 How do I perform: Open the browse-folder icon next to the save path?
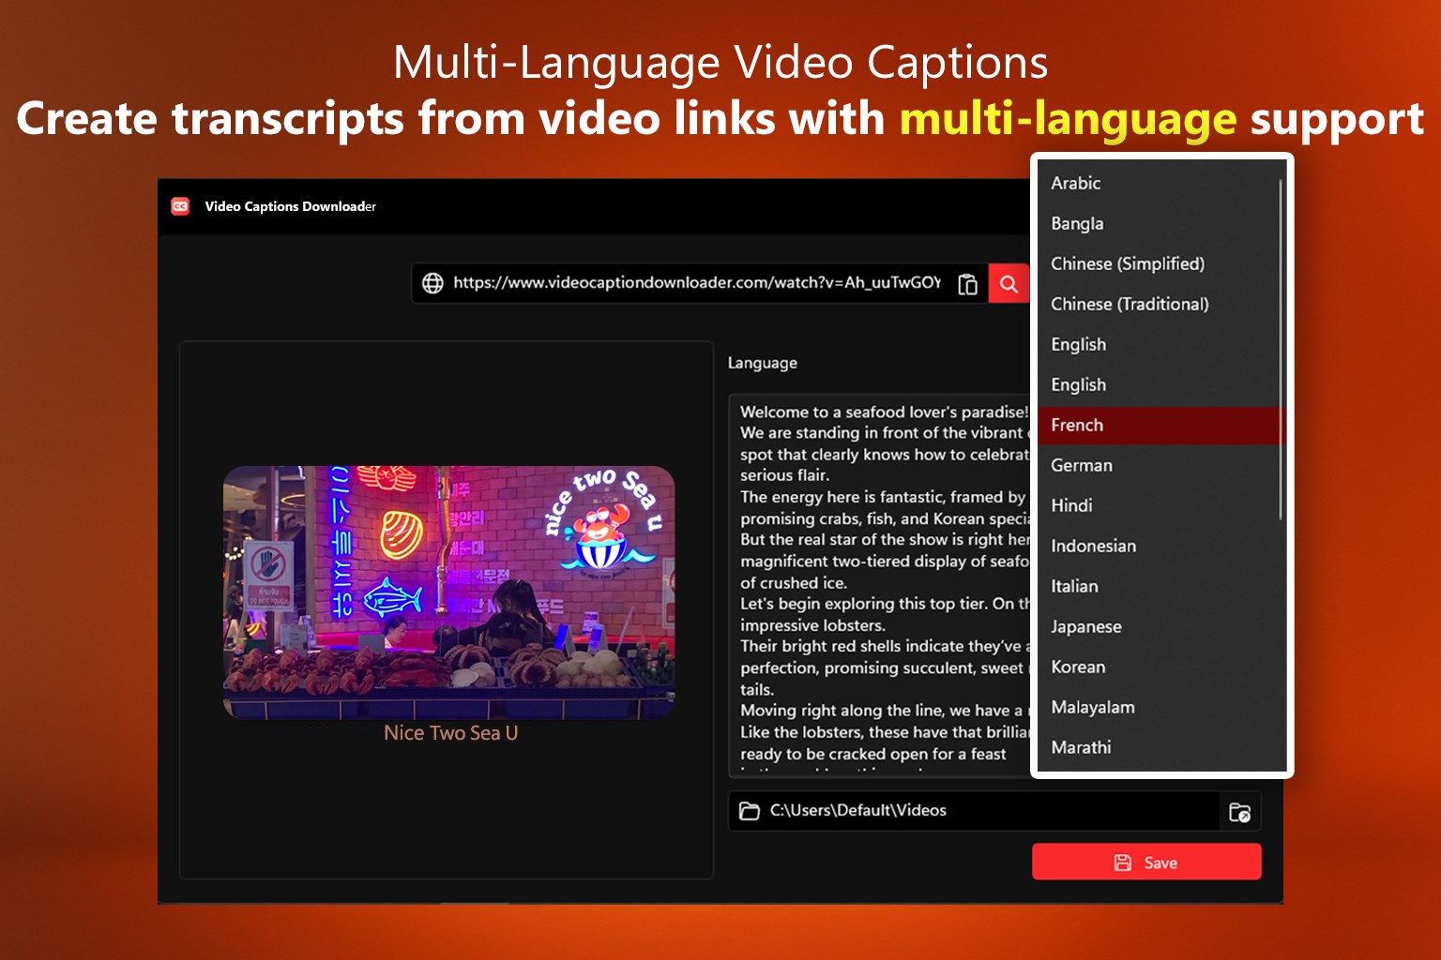[x=1239, y=812]
